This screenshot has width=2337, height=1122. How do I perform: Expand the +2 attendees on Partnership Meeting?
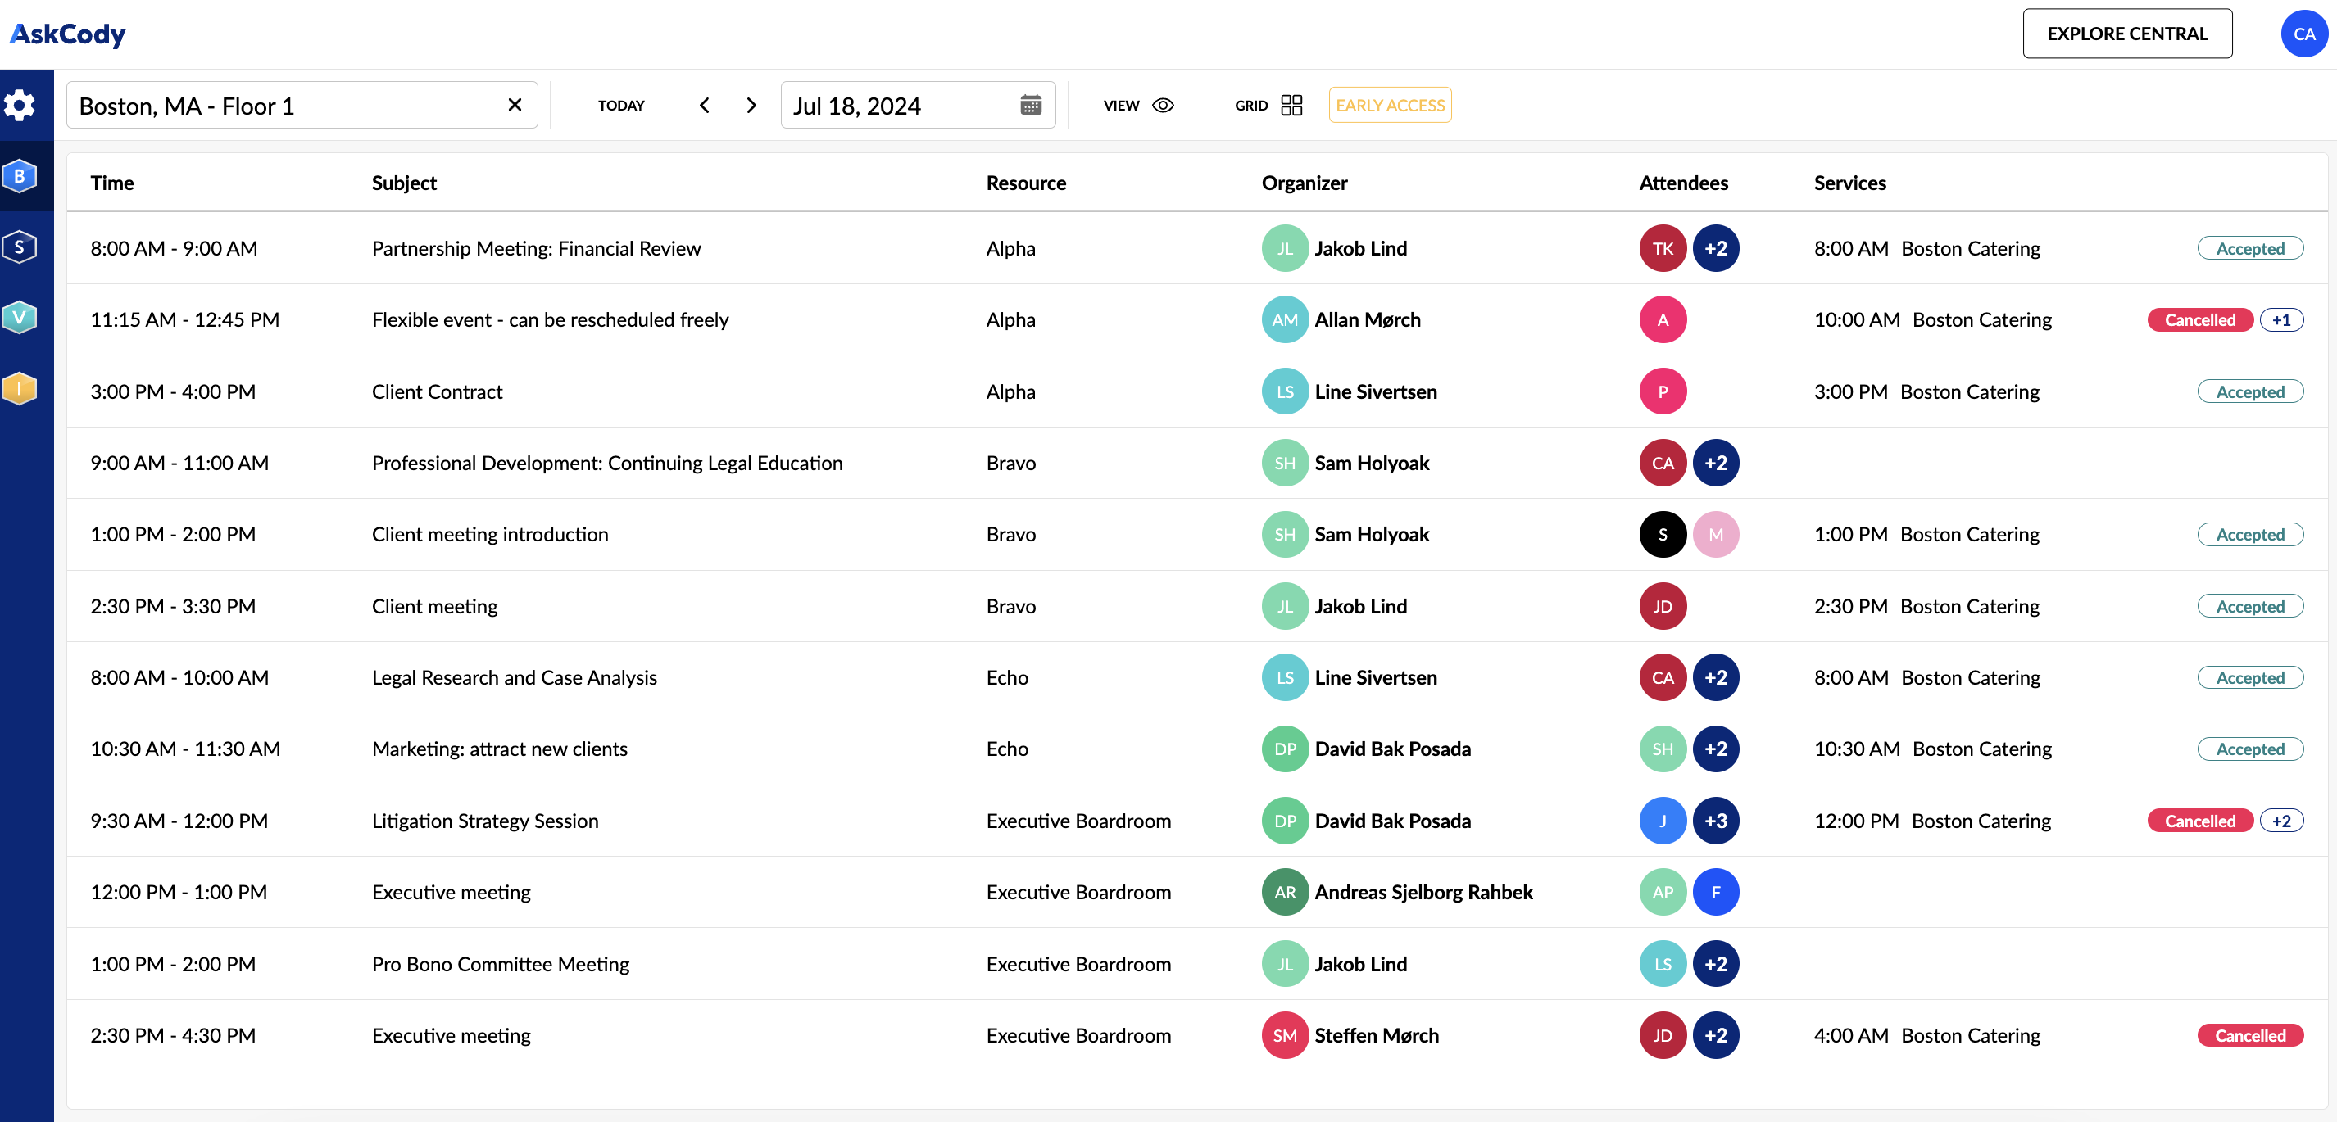[1717, 247]
